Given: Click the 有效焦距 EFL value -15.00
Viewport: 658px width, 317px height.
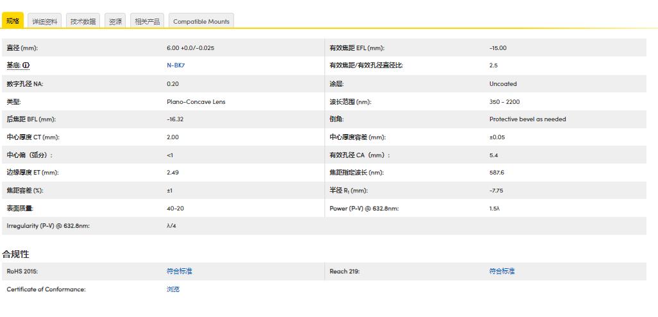Looking at the screenshot, I should [x=498, y=48].
